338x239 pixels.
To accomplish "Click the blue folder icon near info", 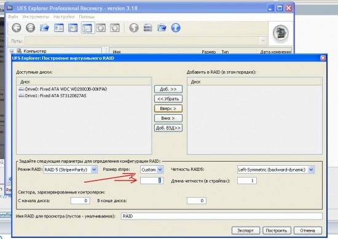I will click(x=162, y=28).
